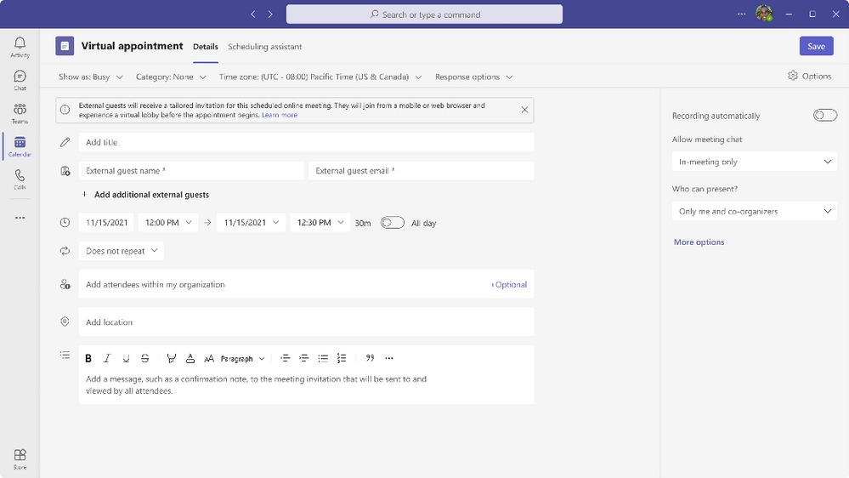Enable Recording automatically toggle

coord(824,116)
